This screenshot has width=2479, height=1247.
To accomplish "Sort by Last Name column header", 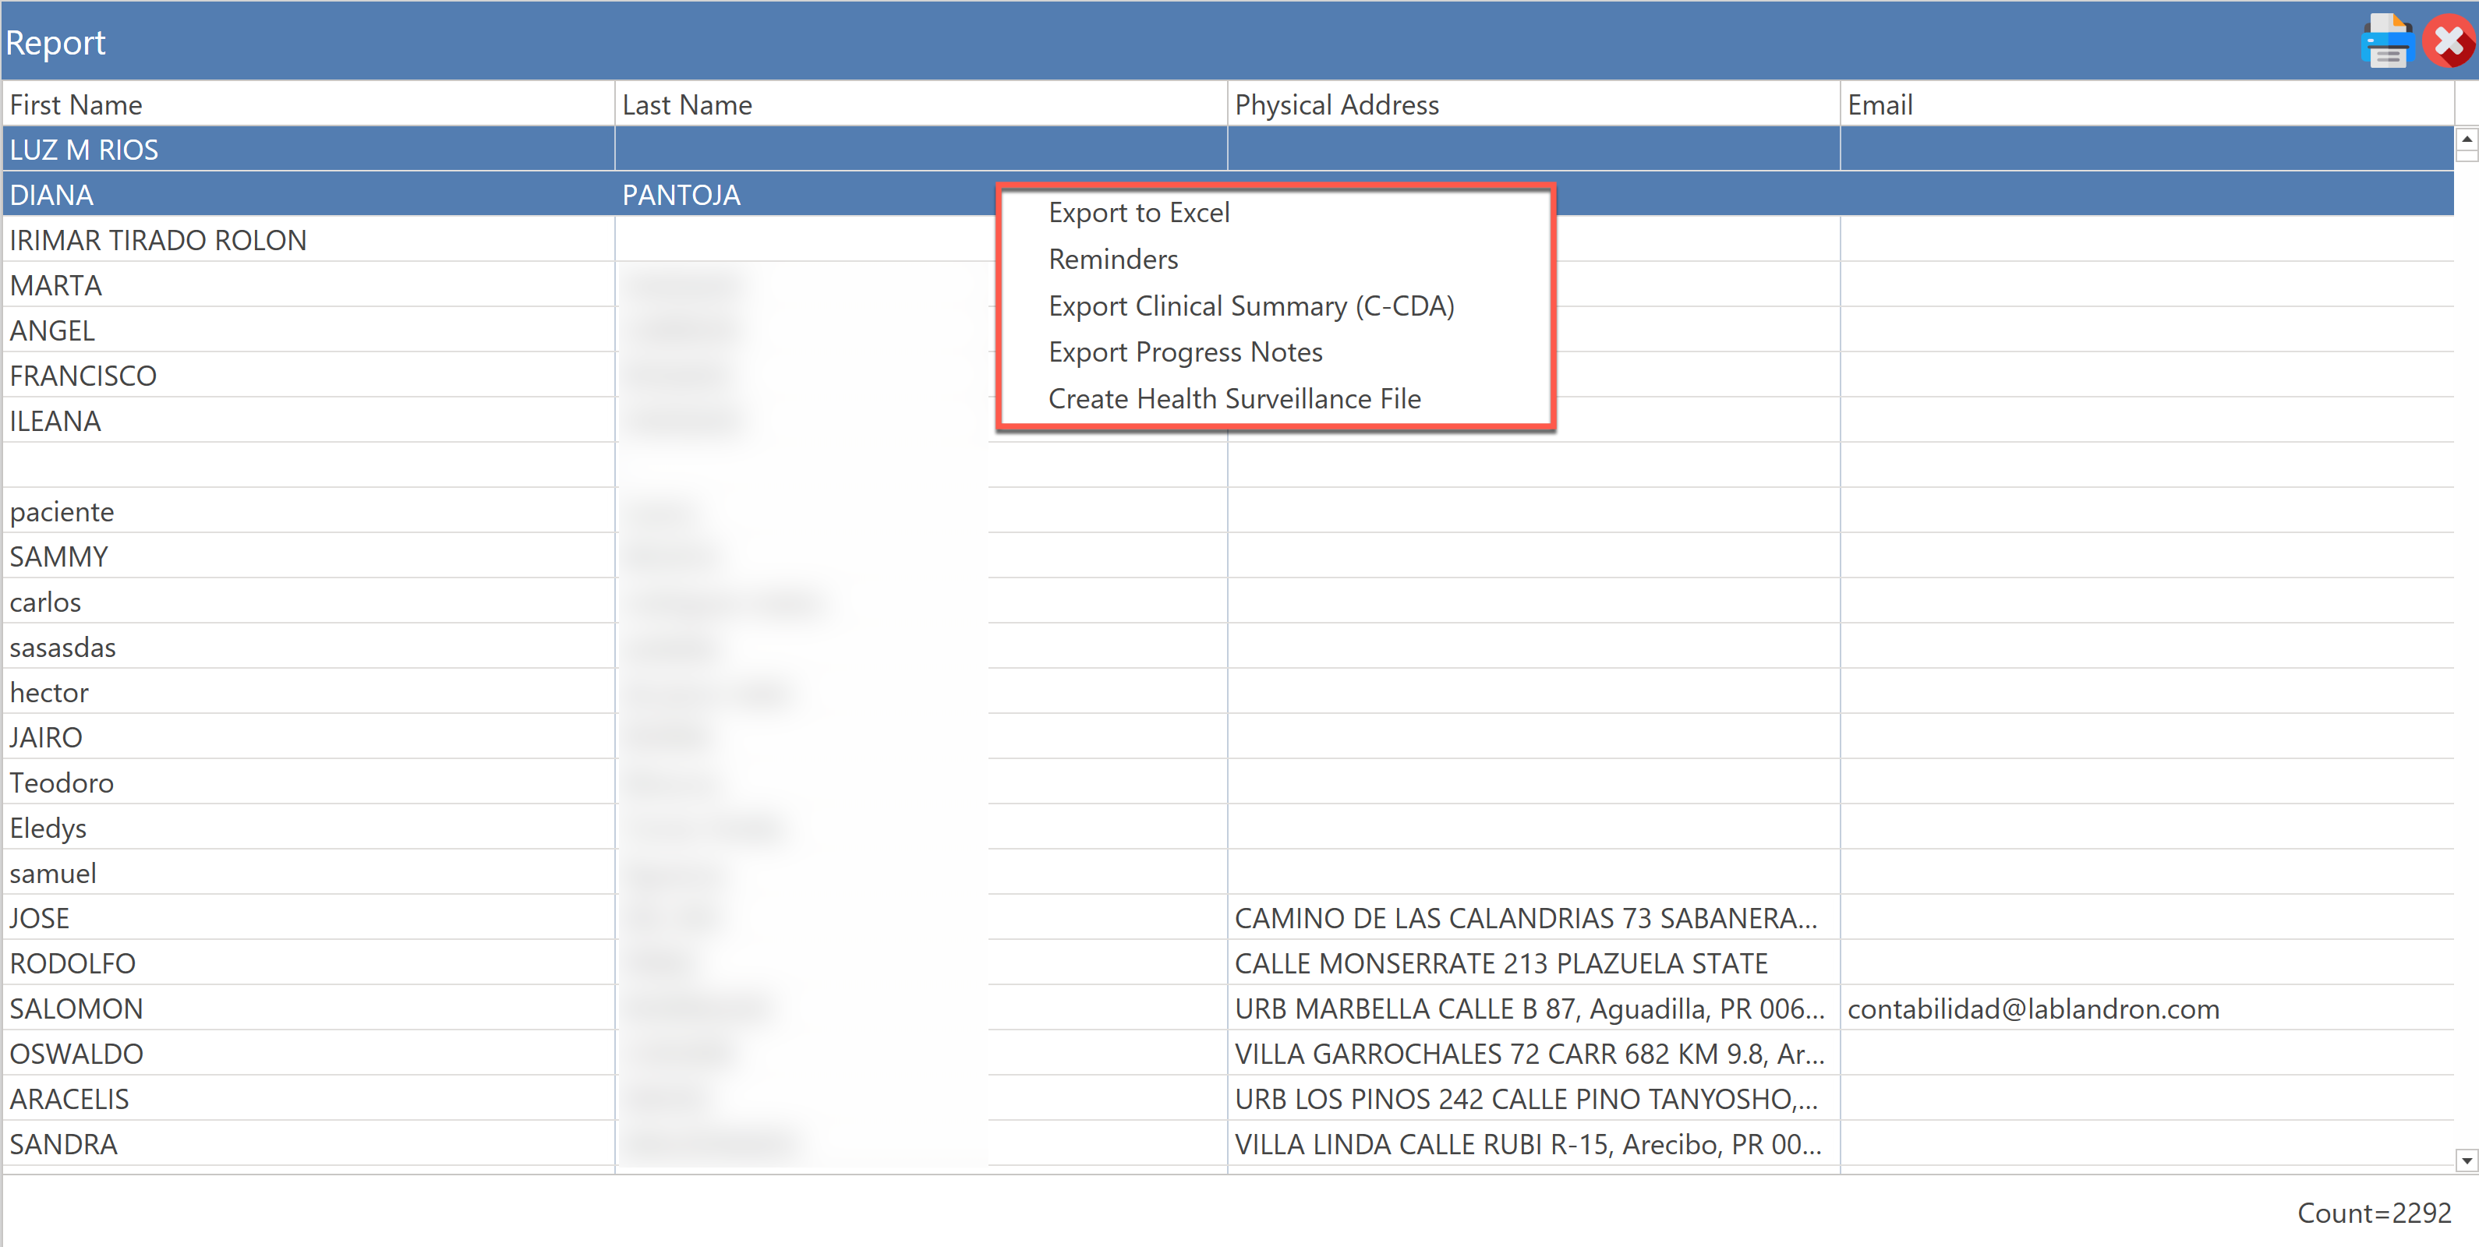I will (x=687, y=105).
